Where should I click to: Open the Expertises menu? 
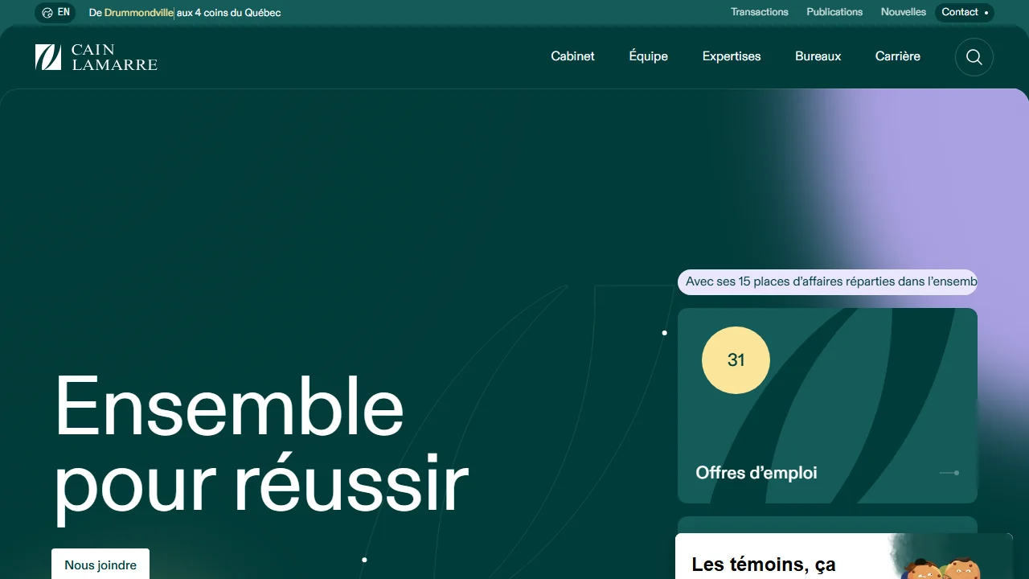coord(732,56)
